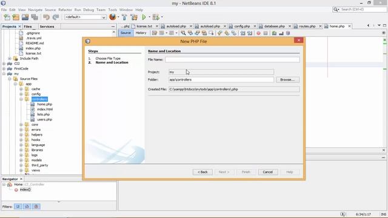The image size is (388, 218).
Task: Click the editor Find Selection magnifier icon
Action: (x=183, y=33)
